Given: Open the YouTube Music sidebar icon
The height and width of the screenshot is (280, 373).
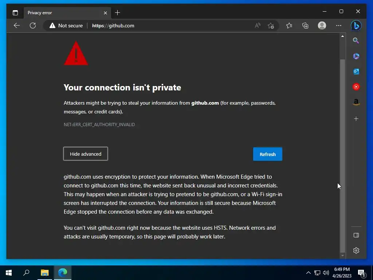Looking at the screenshot, I should pyautogui.click(x=356, y=87).
